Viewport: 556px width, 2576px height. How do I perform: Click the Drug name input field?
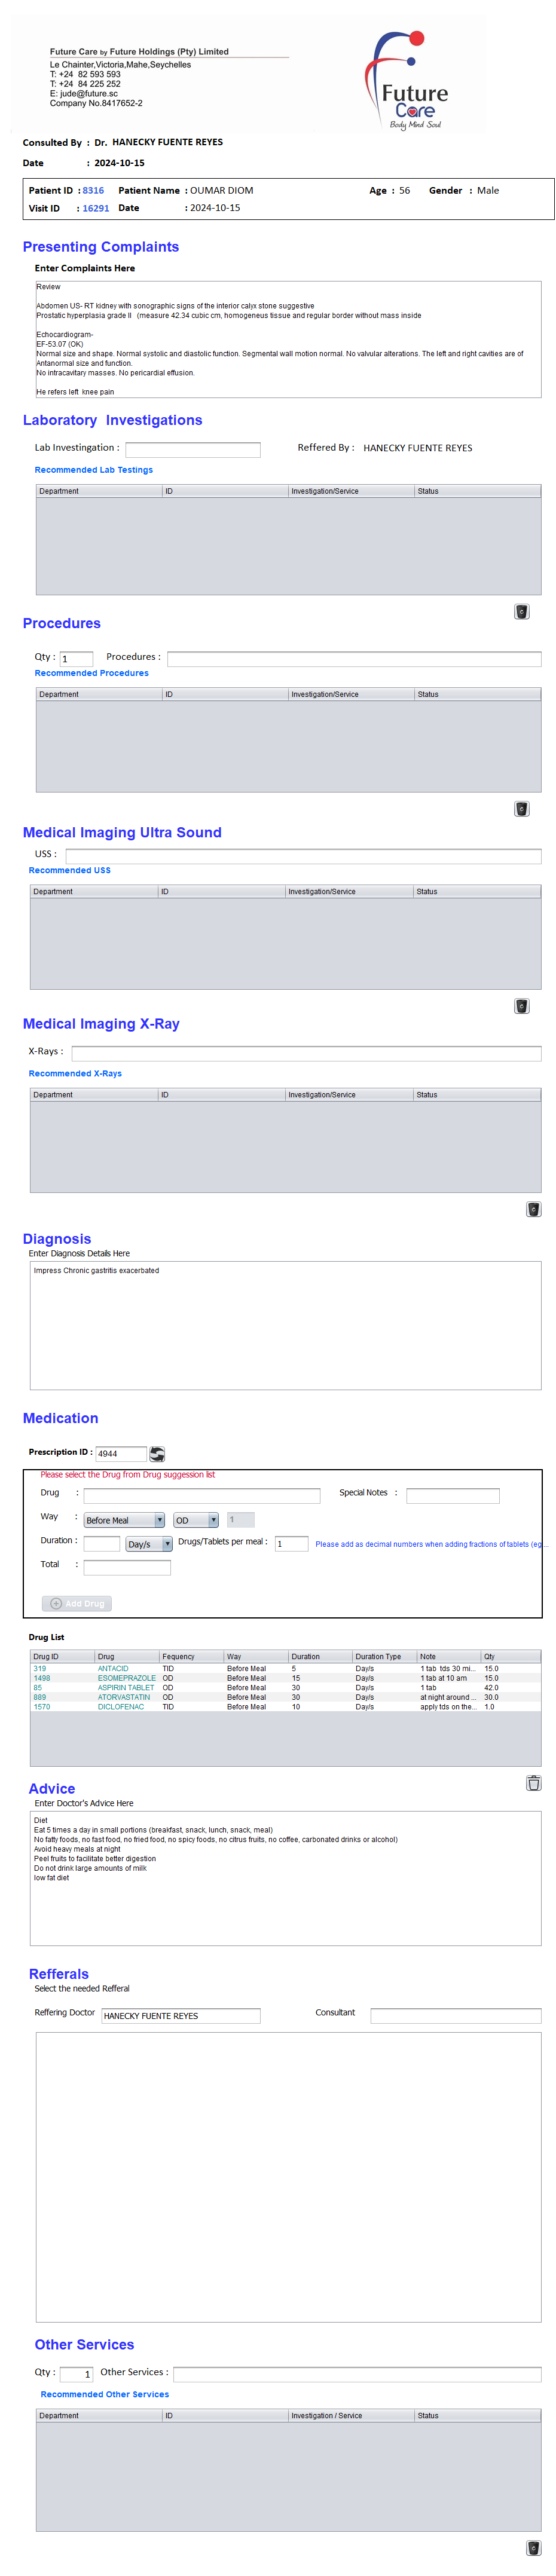tap(201, 1495)
